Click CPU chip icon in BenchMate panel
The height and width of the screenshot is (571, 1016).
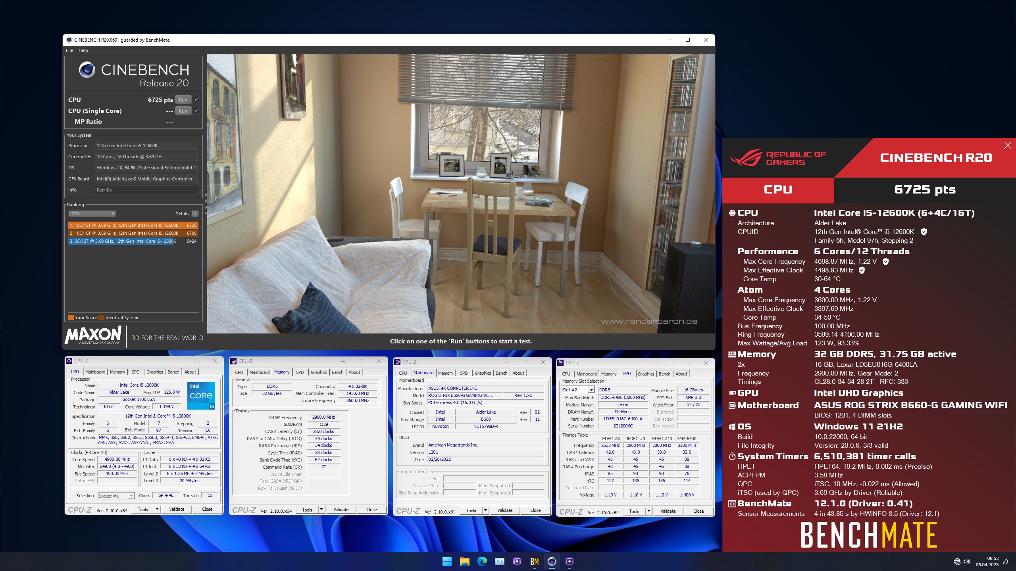coord(732,213)
